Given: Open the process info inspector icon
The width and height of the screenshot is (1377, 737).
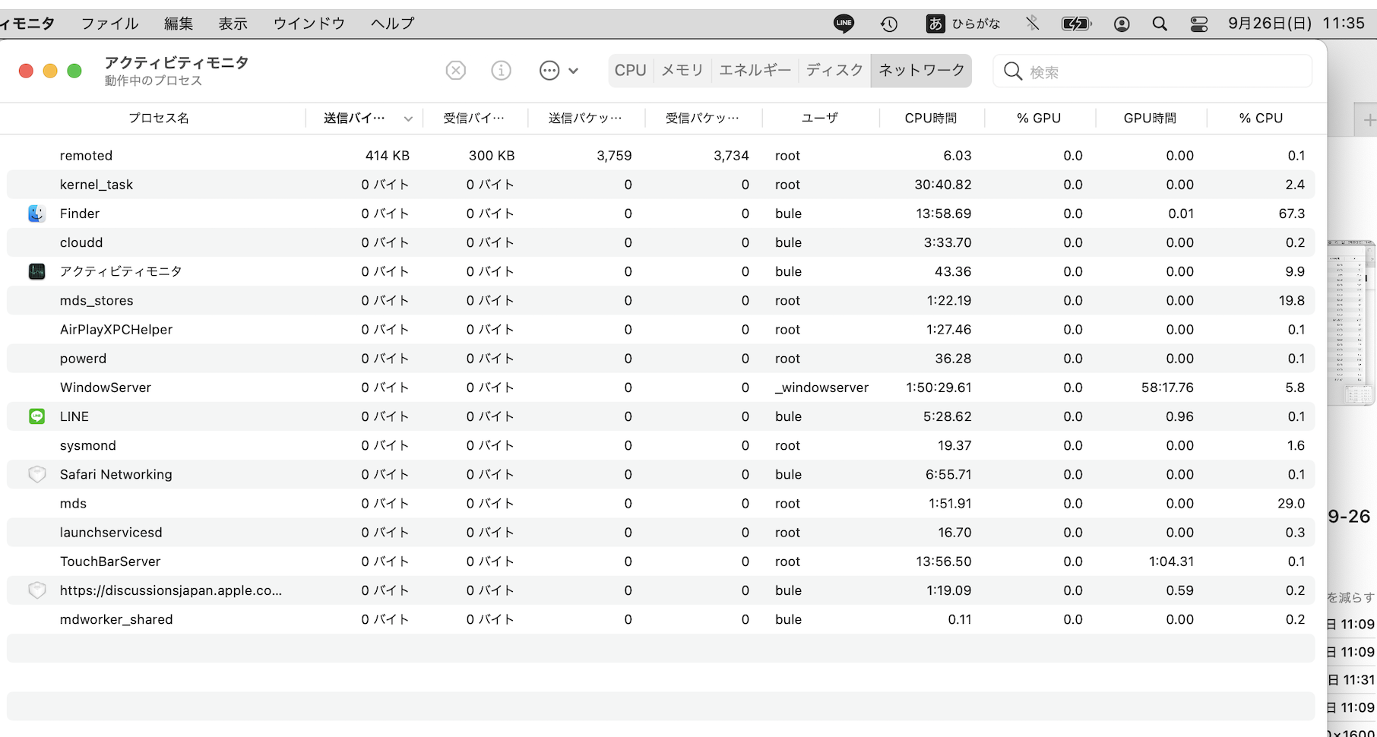Looking at the screenshot, I should tap(501, 71).
